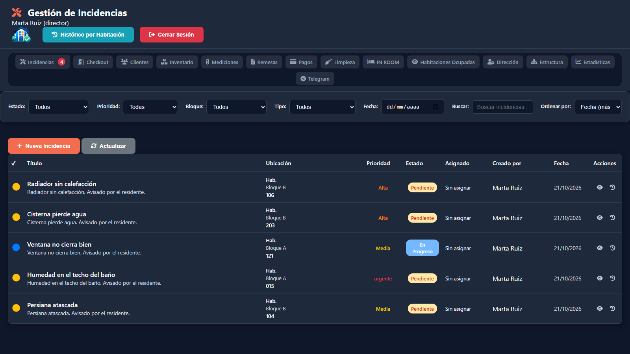This screenshot has width=630, height=354.
Task: Open history icon for Cisterna pierde agua
Action: tap(613, 218)
